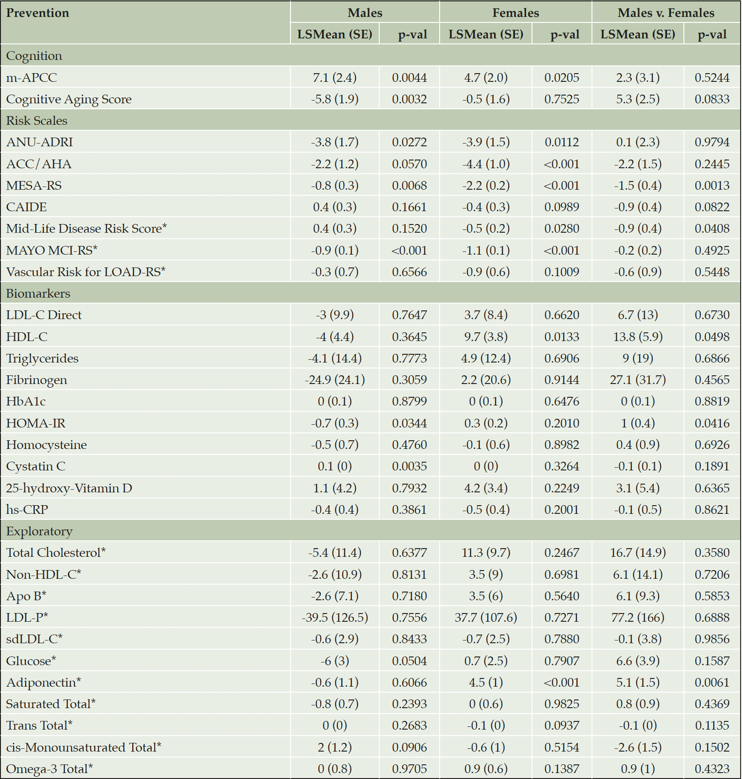Click the HOMA-IR row label

[36, 423]
